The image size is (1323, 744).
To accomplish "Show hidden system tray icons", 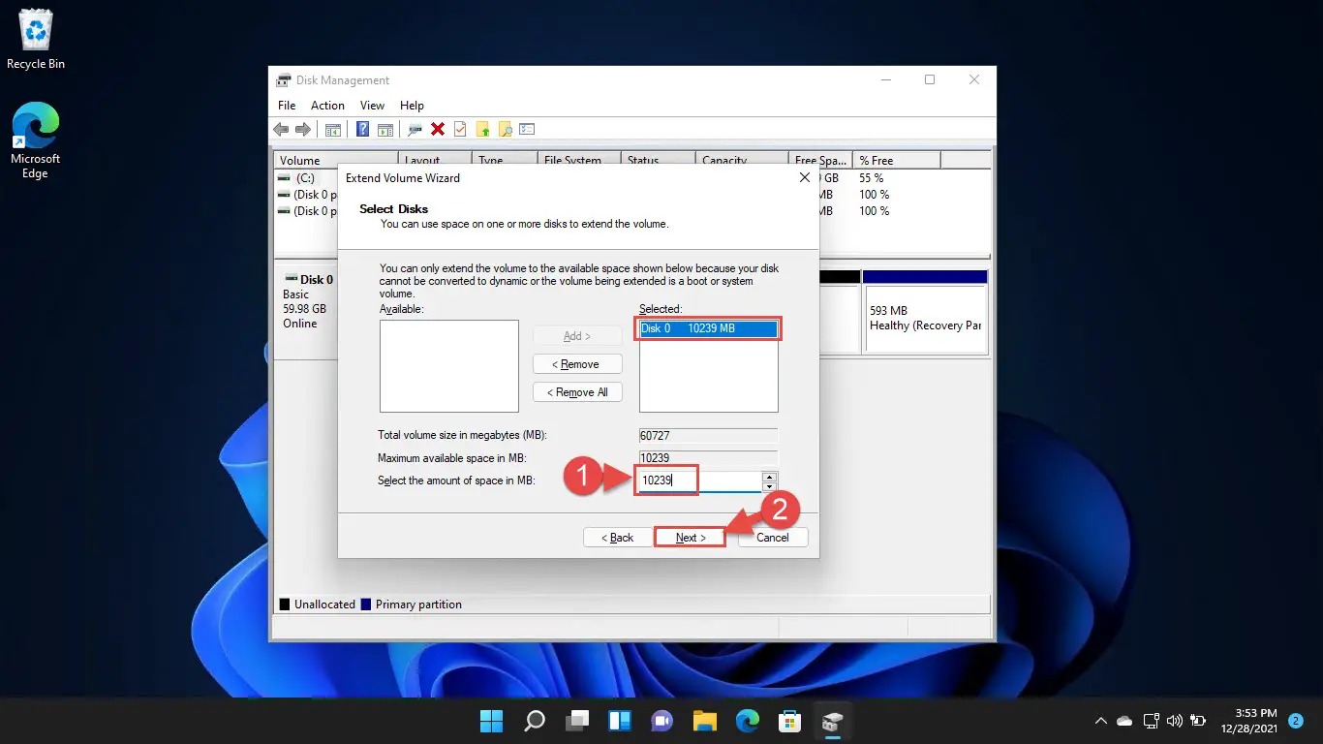I will (x=1100, y=721).
